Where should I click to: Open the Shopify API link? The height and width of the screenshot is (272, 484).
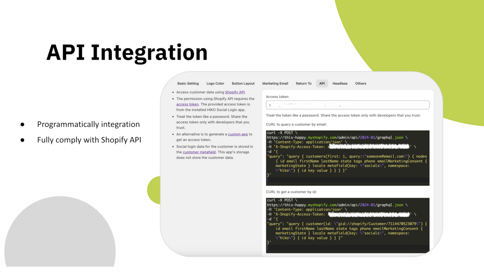tap(235, 92)
